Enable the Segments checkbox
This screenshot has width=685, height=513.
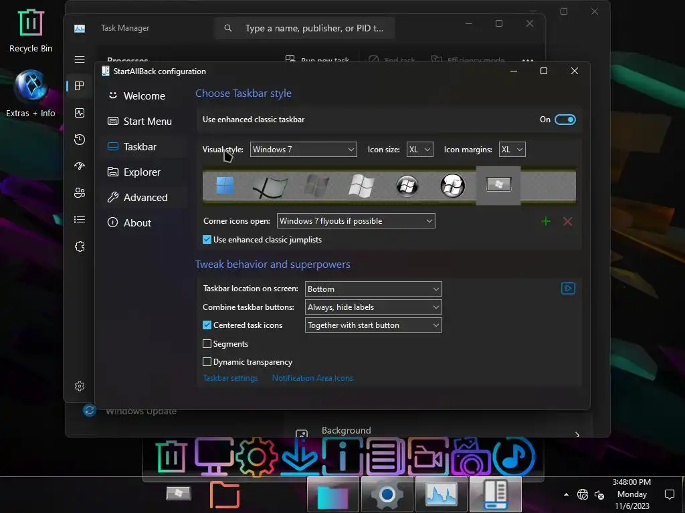207,344
